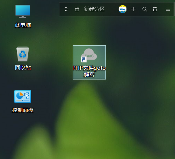Select the 此电脑 monitor icon
Image resolution: width=175 pixels, height=159 pixels.
point(23,11)
